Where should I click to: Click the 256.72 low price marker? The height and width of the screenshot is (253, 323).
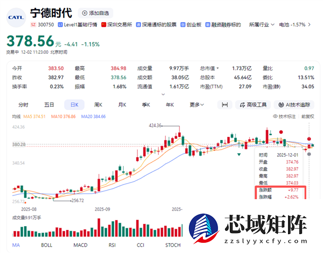(x=78, y=200)
